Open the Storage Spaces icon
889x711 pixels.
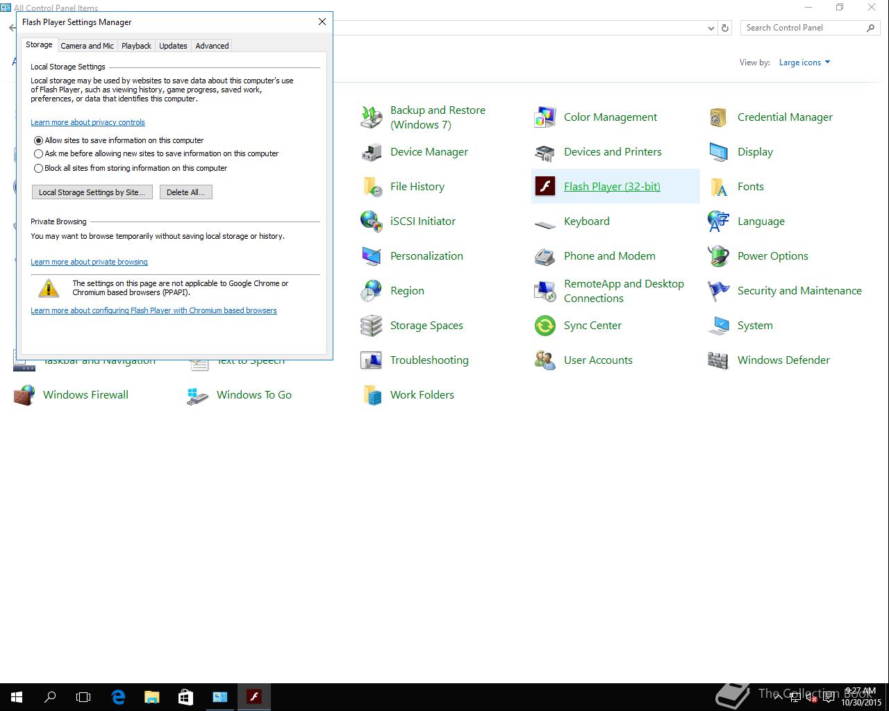click(372, 326)
